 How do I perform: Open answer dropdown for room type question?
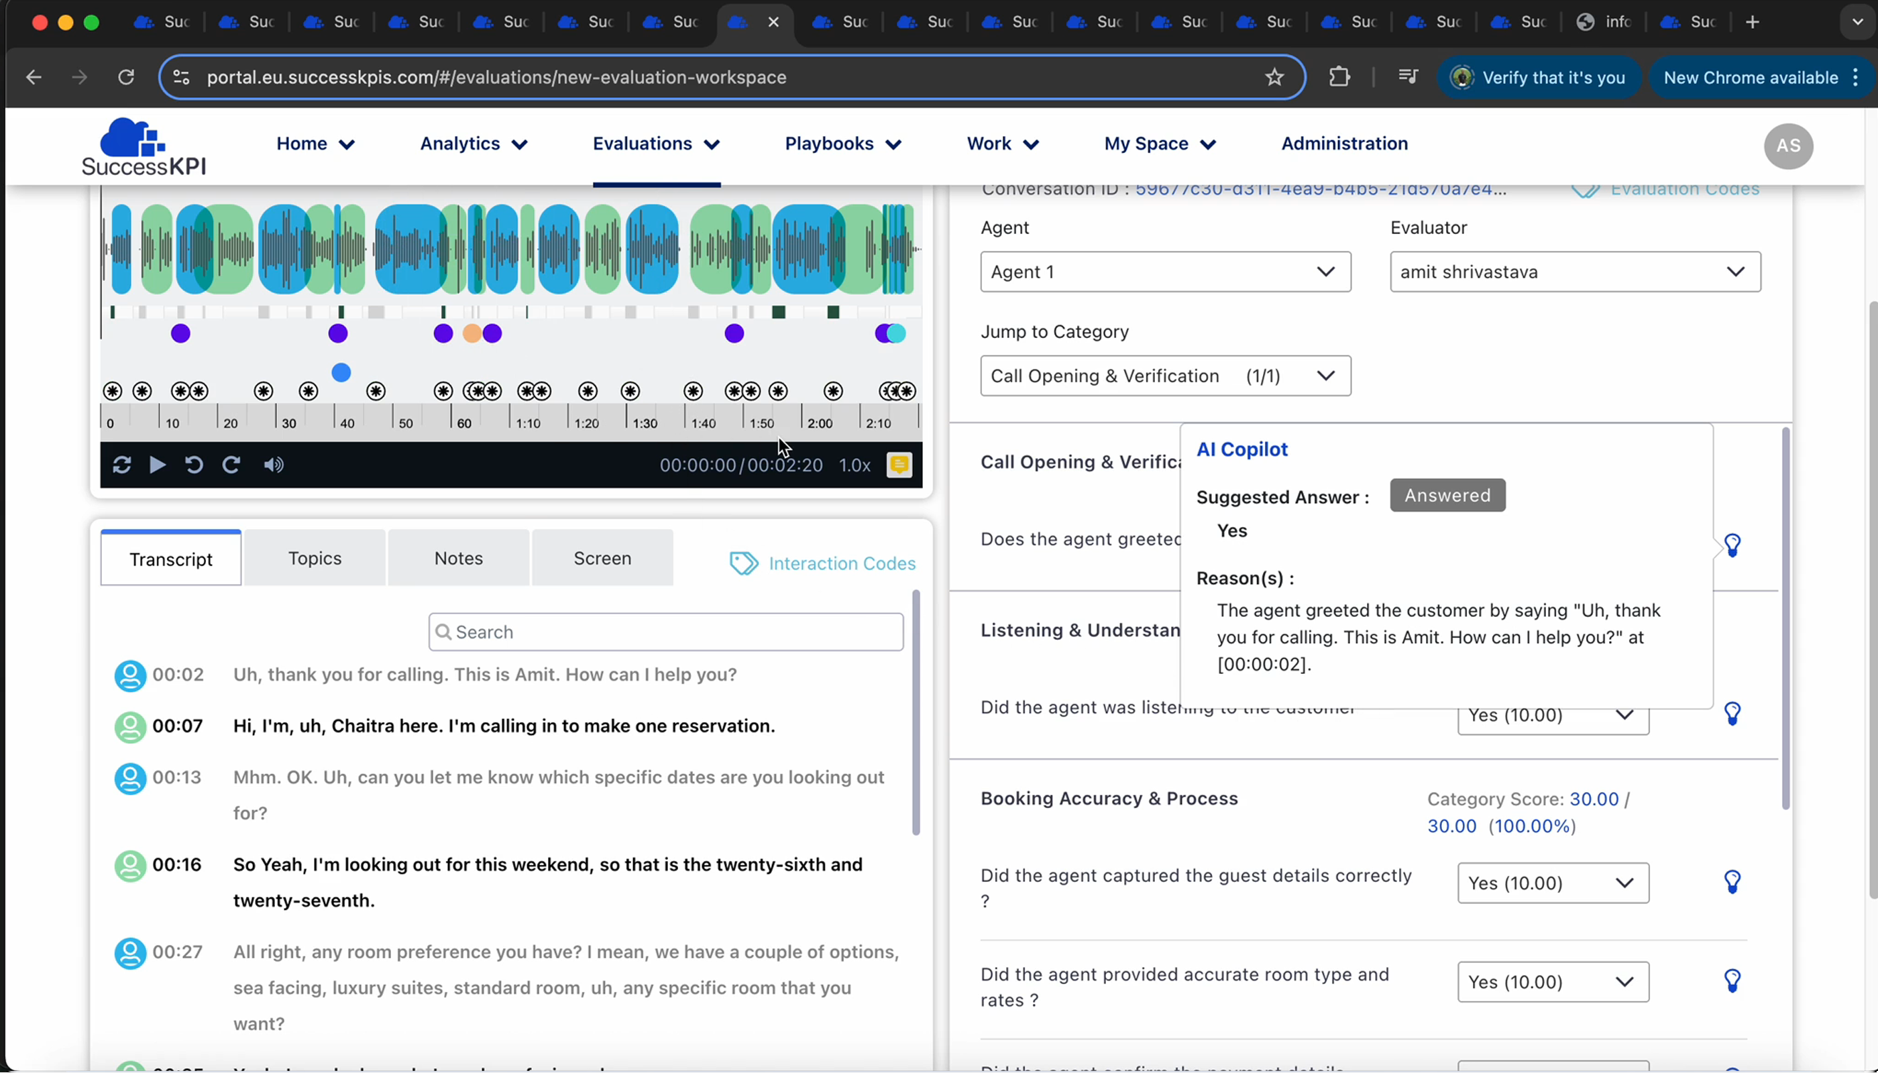click(1553, 982)
